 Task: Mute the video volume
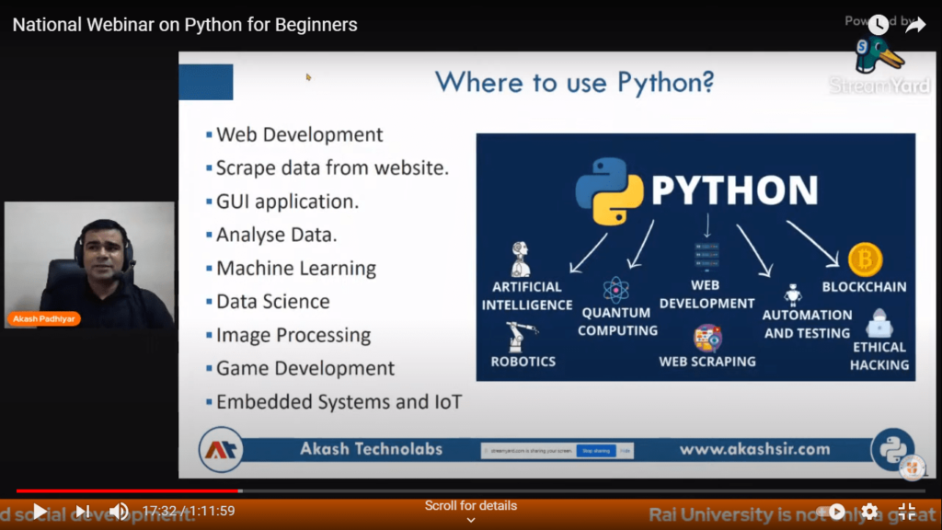click(x=119, y=512)
